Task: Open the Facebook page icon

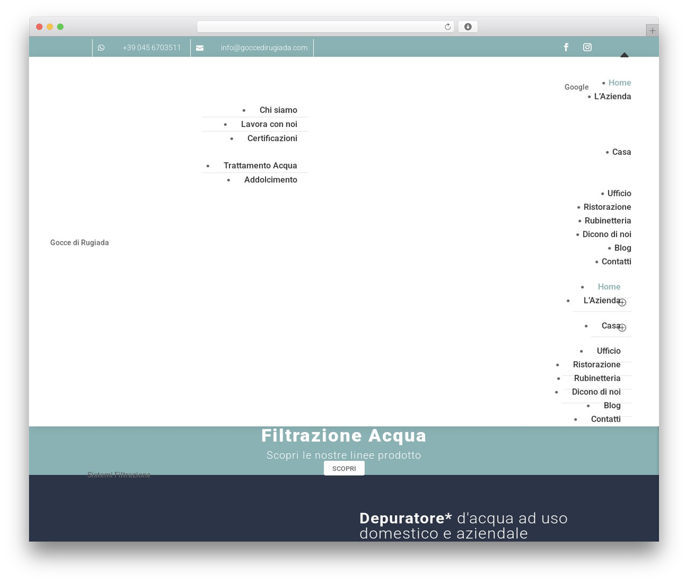Action: [x=566, y=47]
